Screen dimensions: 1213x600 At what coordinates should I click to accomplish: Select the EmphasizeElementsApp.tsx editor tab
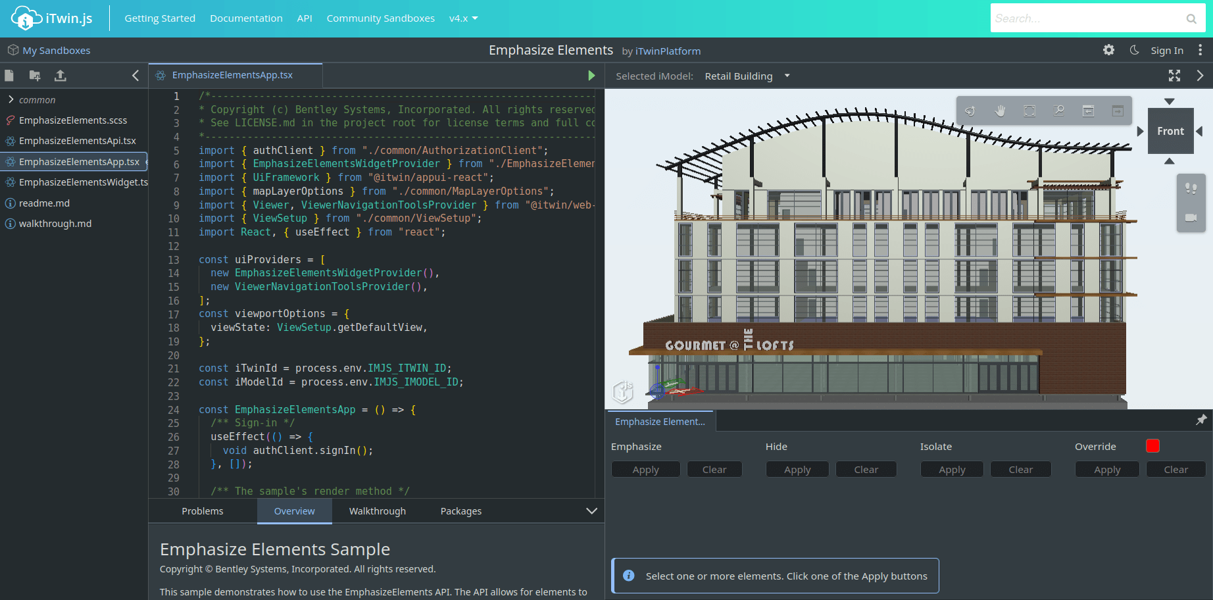(x=235, y=76)
